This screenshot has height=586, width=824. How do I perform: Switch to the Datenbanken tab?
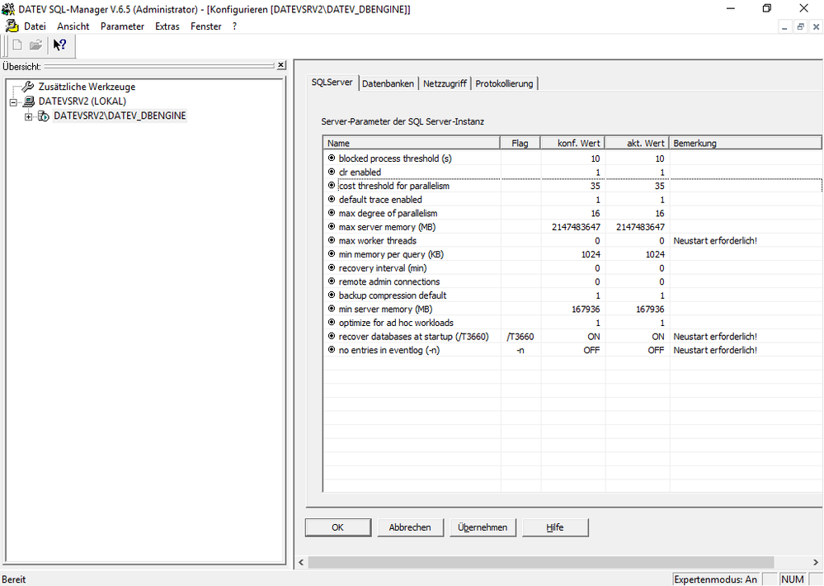pos(388,83)
